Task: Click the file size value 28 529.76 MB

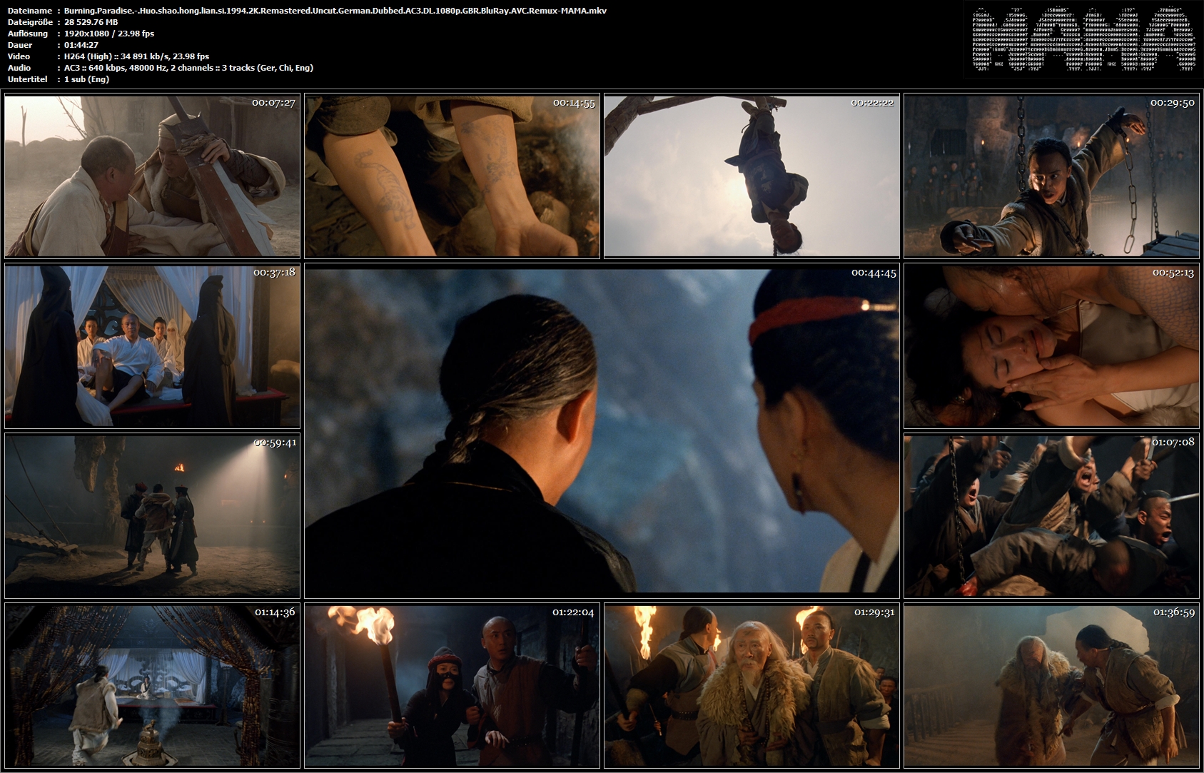Action: tap(91, 22)
